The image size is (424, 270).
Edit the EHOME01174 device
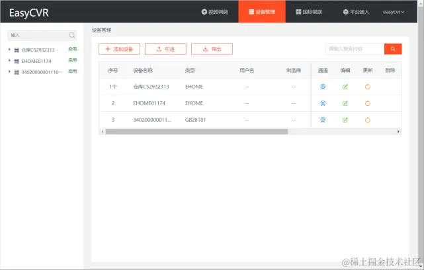[345, 103]
